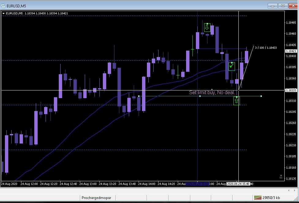Click the 24 Aug 12:00 time axis label

[29, 184]
